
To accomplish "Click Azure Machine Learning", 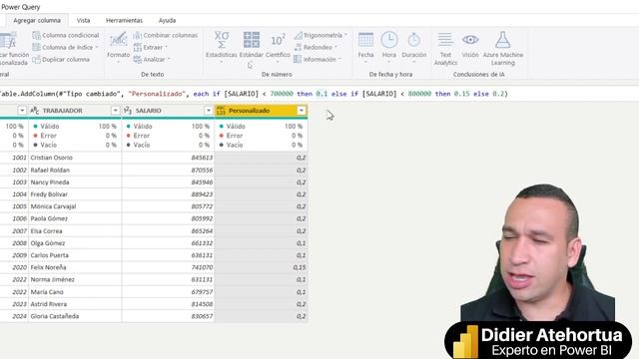I will coord(503,49).
